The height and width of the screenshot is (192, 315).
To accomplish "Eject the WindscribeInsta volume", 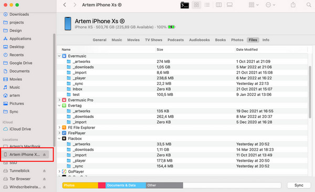I will click(x=44, y=187).
